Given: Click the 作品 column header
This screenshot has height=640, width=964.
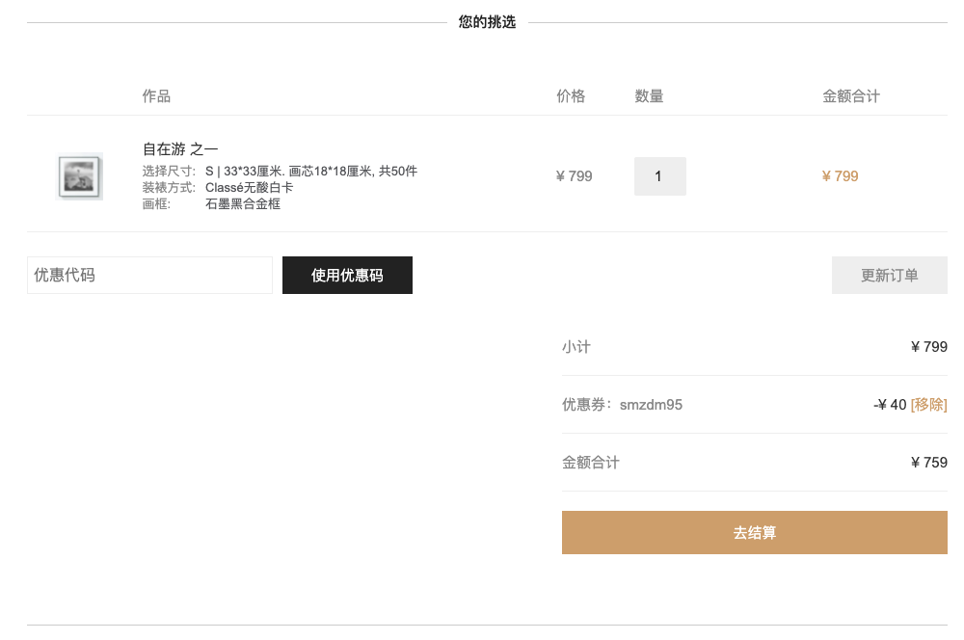Looking at the screenshot, I should click(156, 96).
